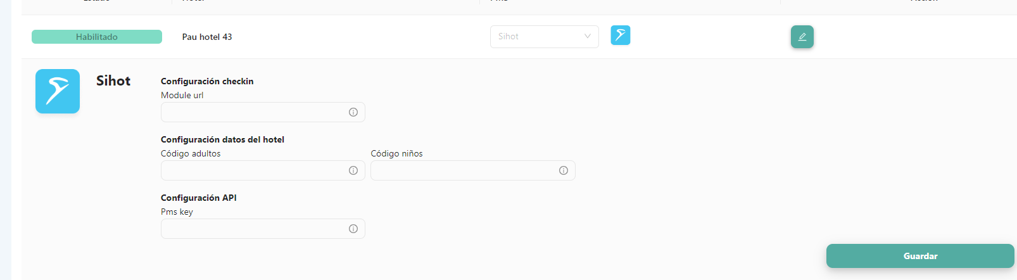The image size is (1017, 280).
Task: Open the info icon in the Código niños field
Action: tap(564, 170)
